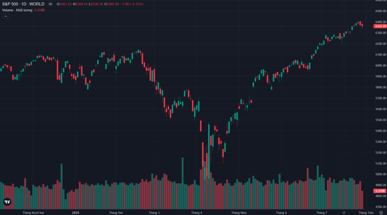Click the last red candlestick near 6362.90
Image resolution: width=387 pixels, height=215 pixels.
point(362,26)
